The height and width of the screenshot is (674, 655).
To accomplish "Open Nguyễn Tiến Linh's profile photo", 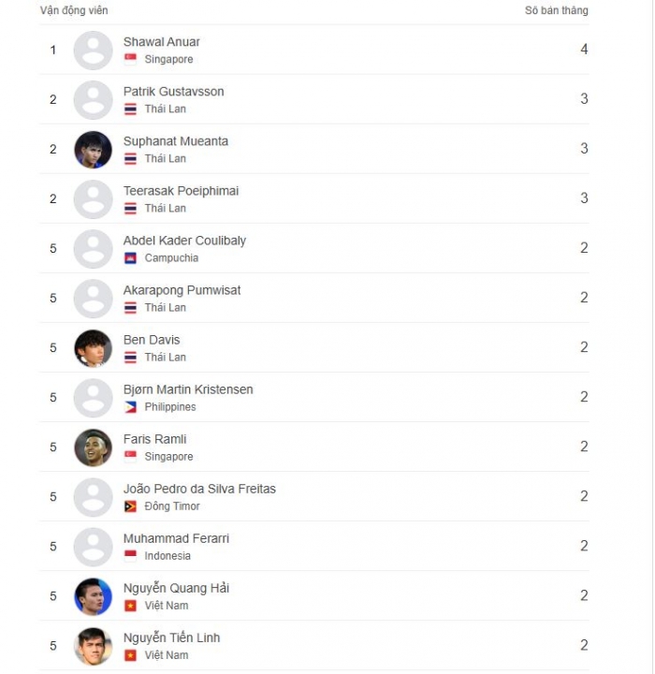I will [x=93, y=646].
